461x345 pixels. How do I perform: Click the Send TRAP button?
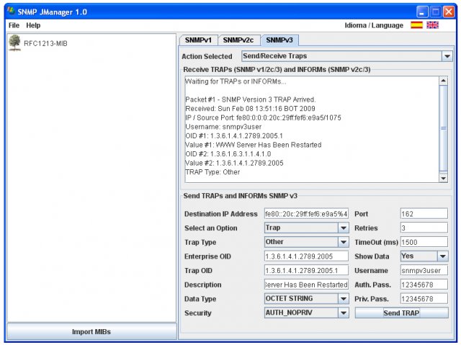(x=402, y=313)
